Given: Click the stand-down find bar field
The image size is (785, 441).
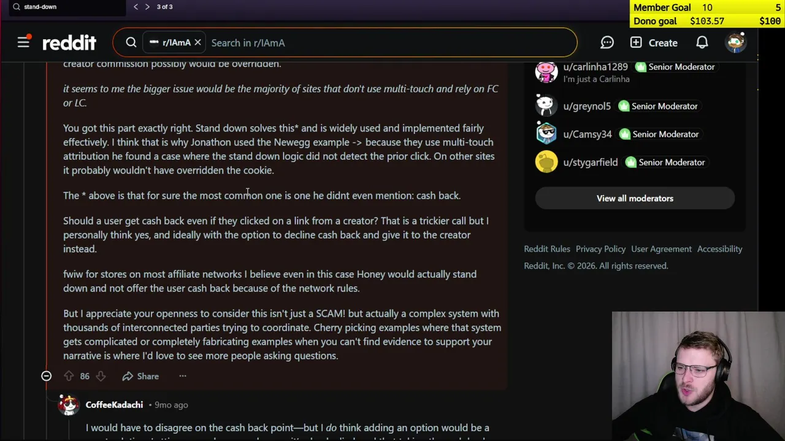Looking at the screenshot, I should pos(67,7).
